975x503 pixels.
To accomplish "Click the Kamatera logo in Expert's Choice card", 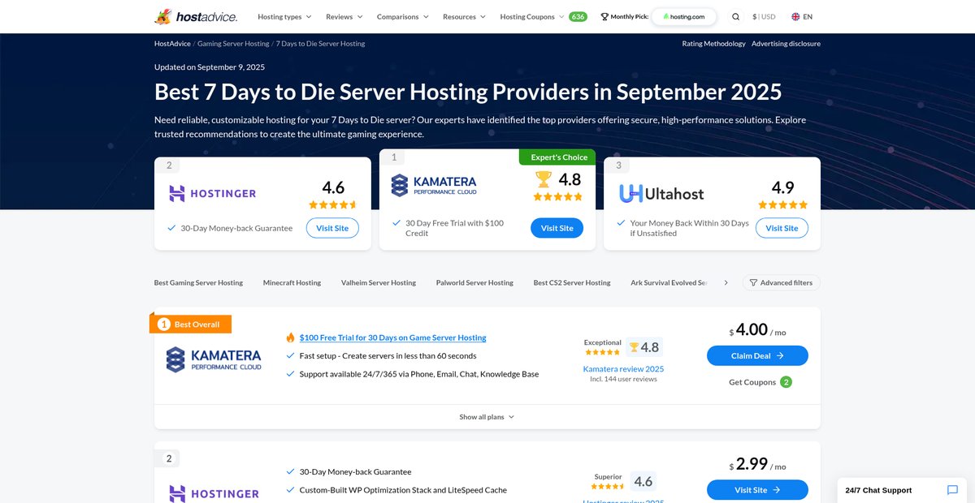I will pyautogui.click(x=434, y=185).
